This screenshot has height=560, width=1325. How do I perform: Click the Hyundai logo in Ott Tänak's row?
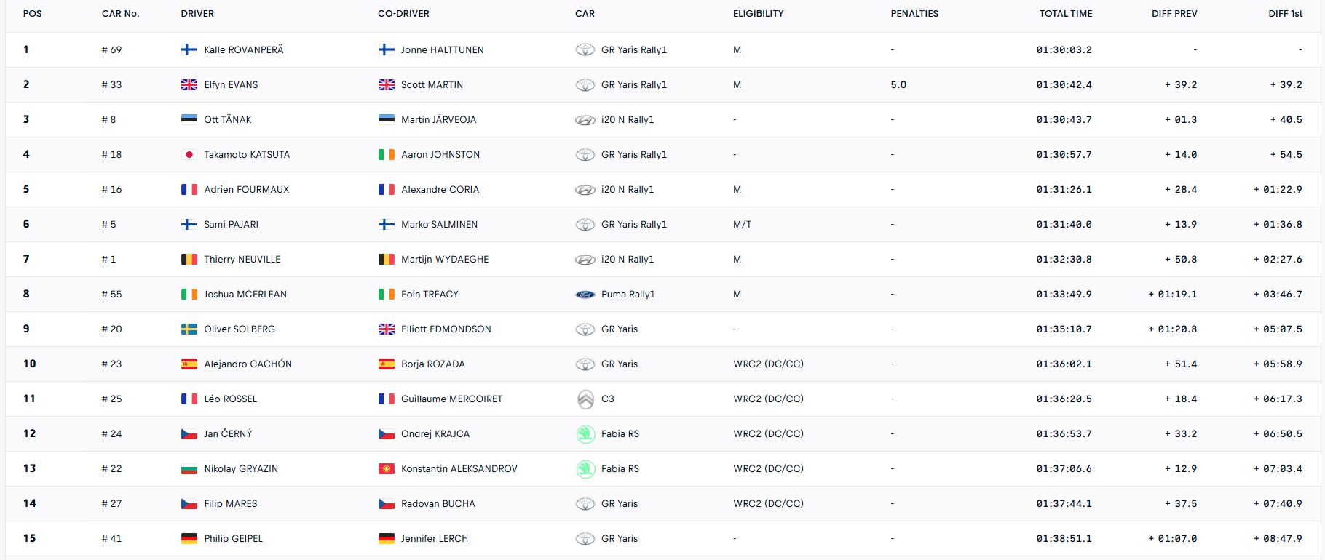585,120
